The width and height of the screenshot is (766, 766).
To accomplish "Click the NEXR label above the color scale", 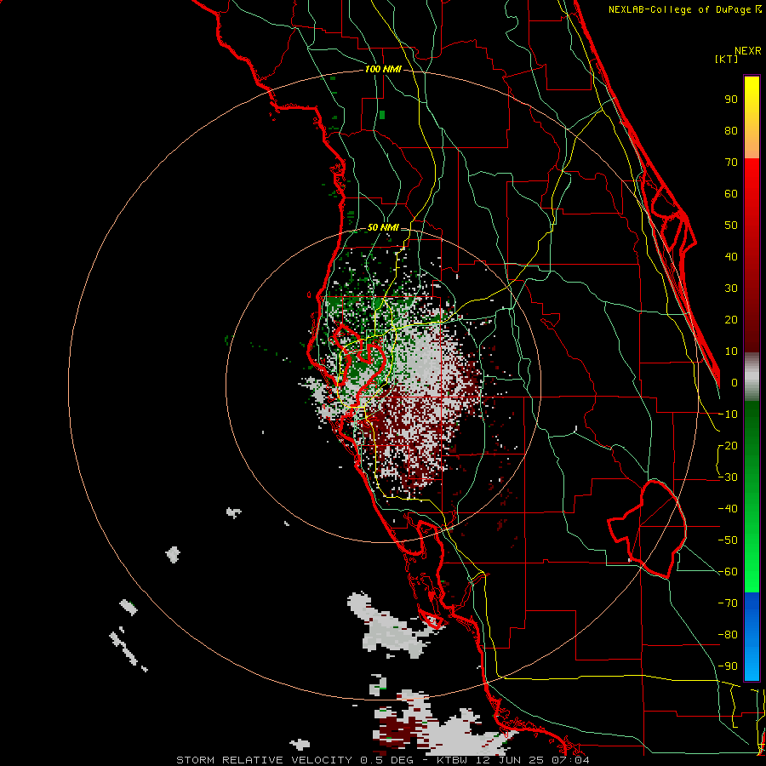I will 748,51.
